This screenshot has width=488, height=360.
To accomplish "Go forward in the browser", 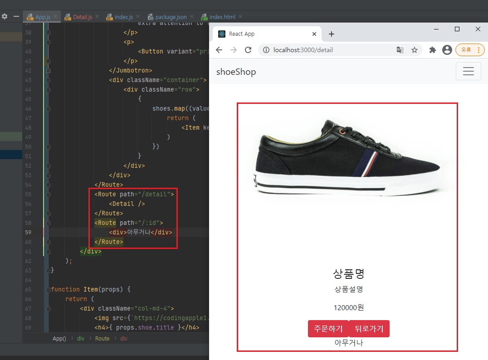I will (234, 50).
